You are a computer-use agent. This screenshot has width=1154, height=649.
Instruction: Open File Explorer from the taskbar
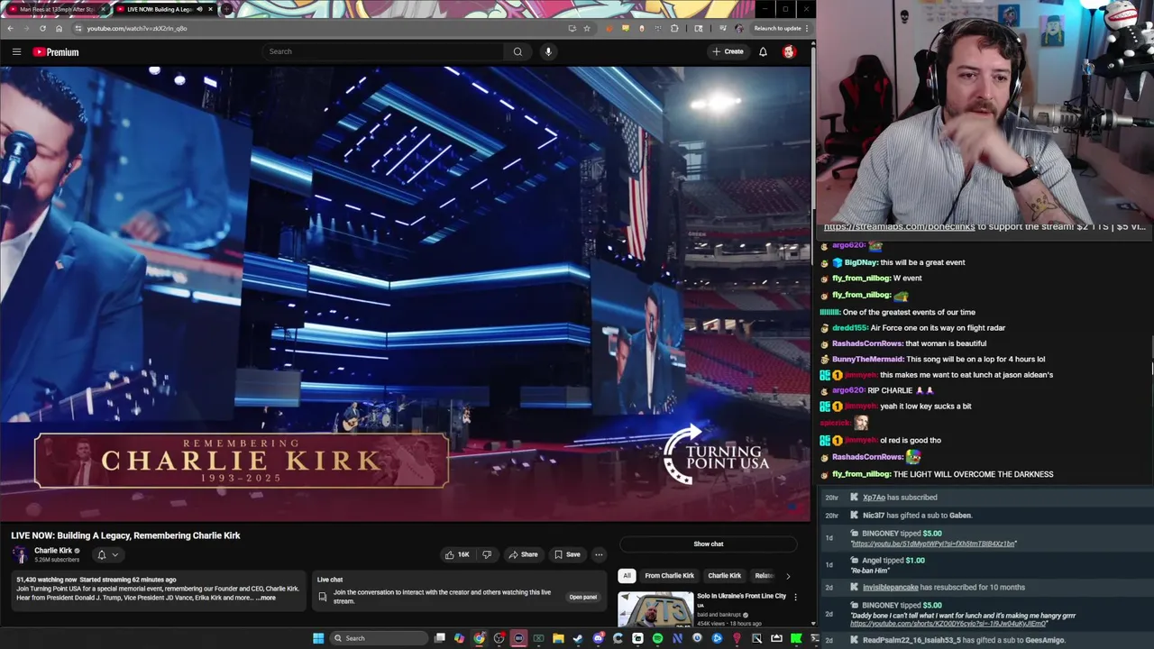coord(558,638)
